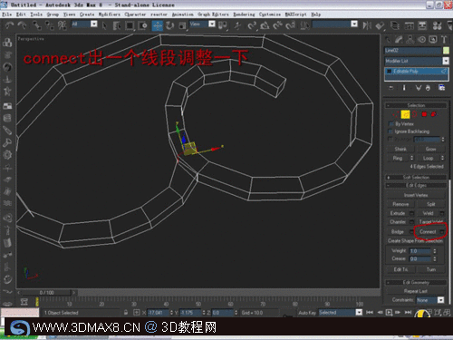Click the Redo arrow in the main toolbar
The width and height of the screenshot is (453, 340).
[x=22, y=25]
